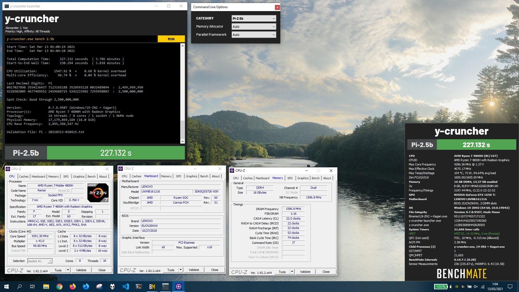Select CPU tab in CPU-Z Mainboard window

(124, 176)
